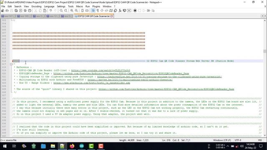Open the w3schools range slider link
The image size is (267, 150).
92,83
